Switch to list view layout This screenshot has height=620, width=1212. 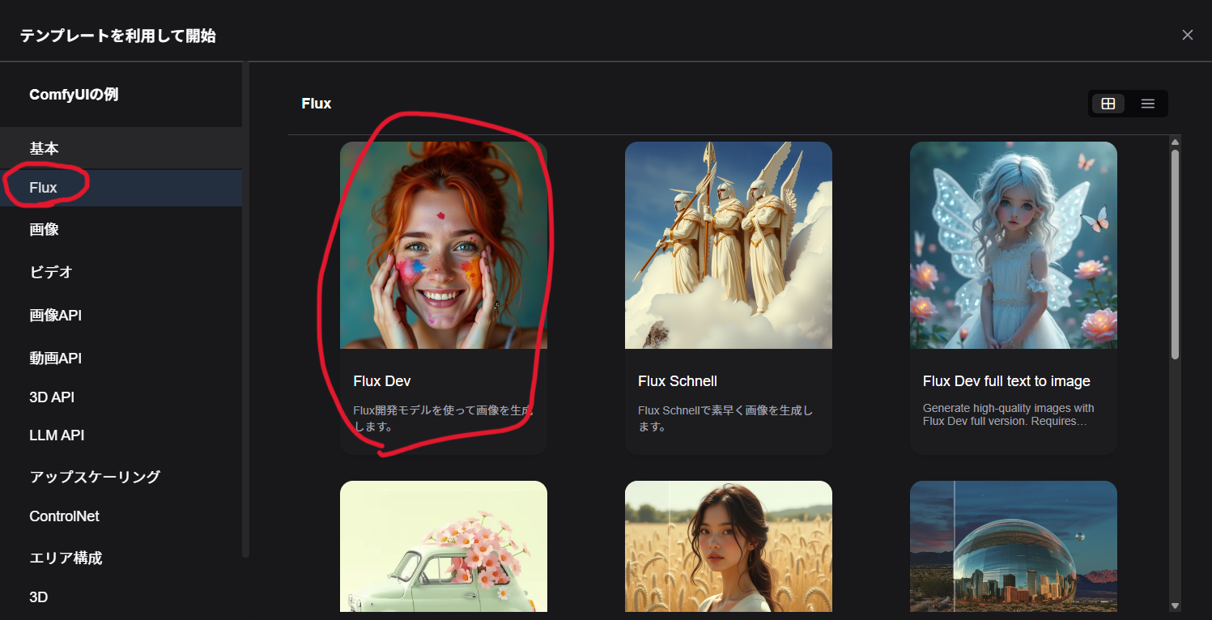[x=1147, y=104]
